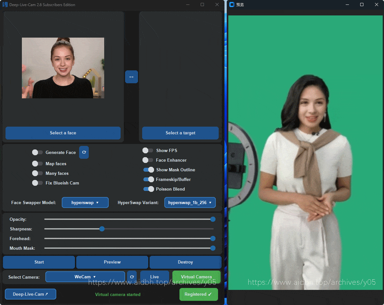The image size is (384, 305).
Task: Click the Sharpness slider handle
Action: 102,229
